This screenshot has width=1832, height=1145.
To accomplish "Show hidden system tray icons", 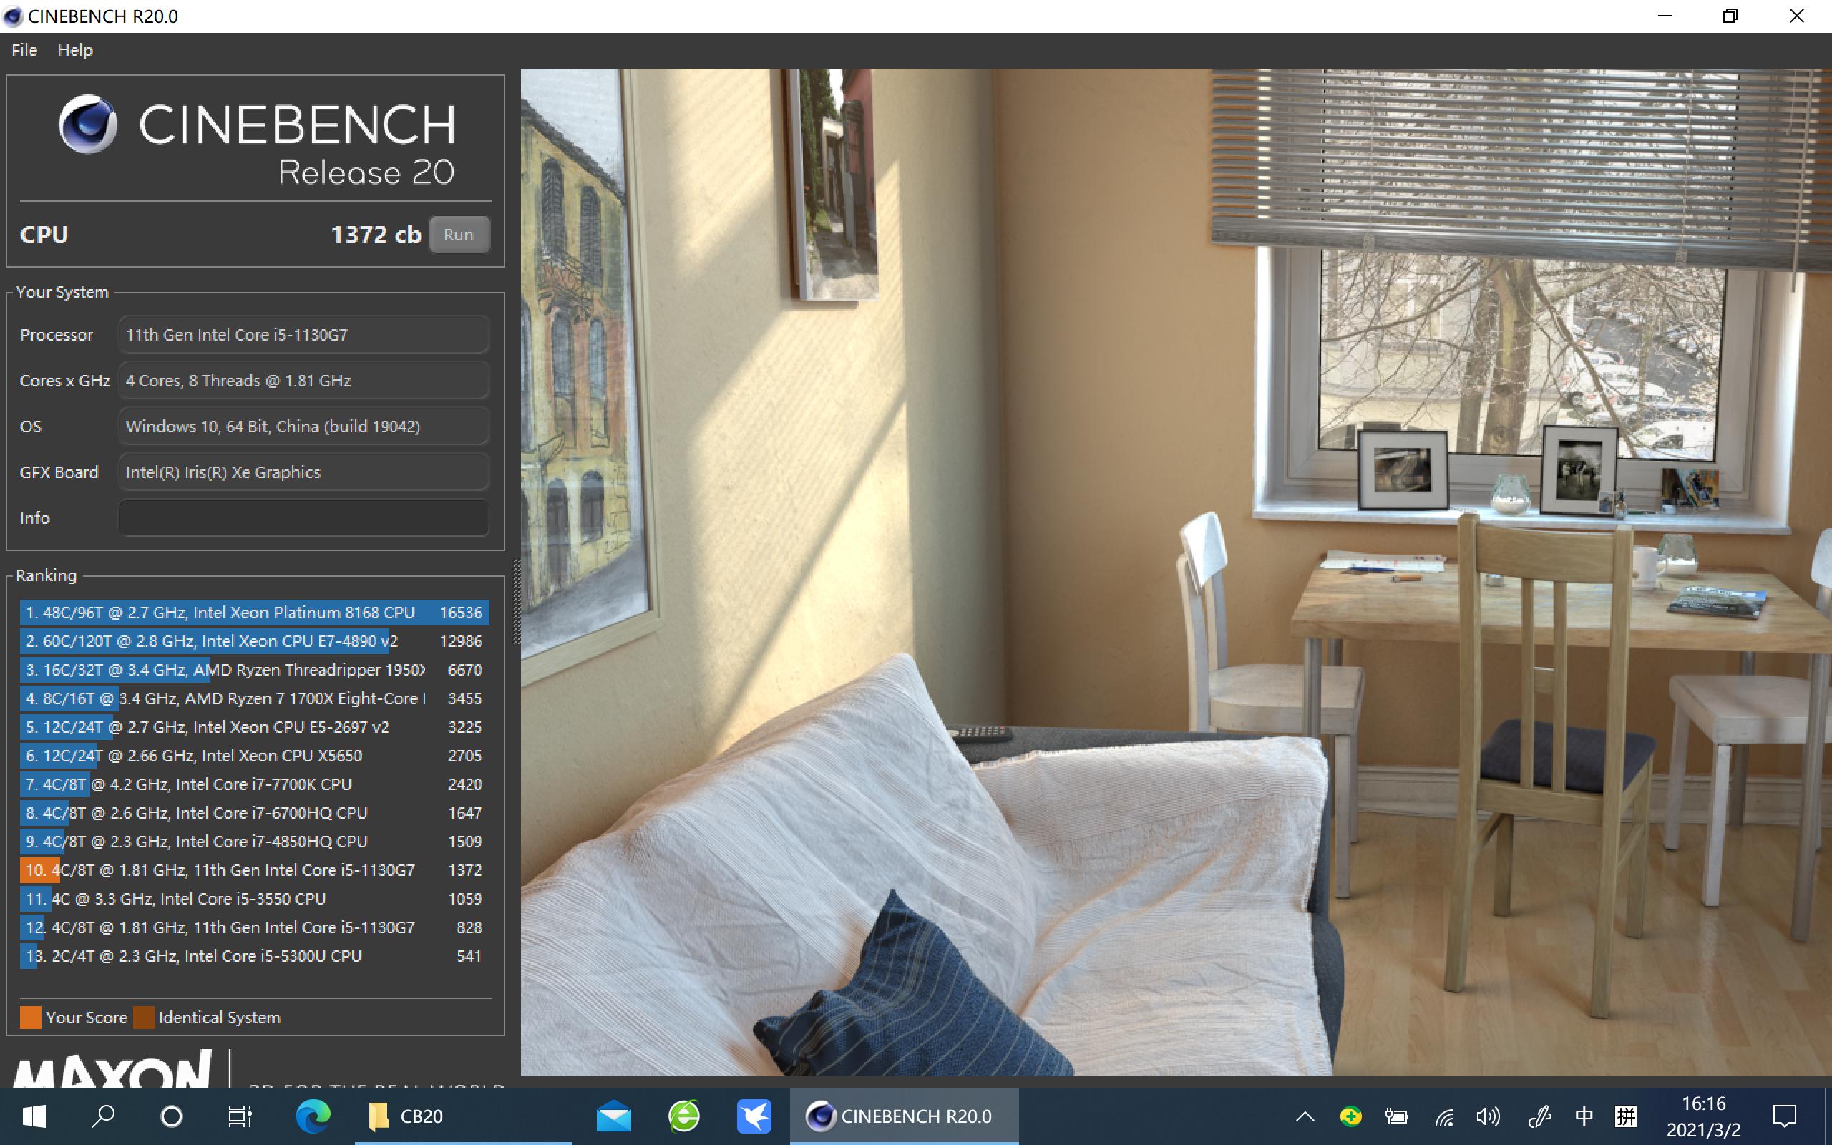I will point(1305,1116).
